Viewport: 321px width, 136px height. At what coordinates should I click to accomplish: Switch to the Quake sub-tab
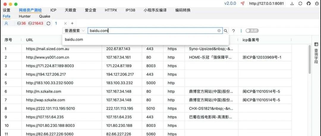[x=45, y=16]
